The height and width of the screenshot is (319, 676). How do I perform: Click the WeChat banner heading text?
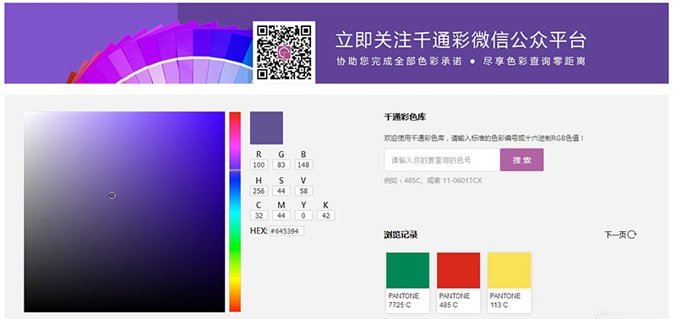tap(461, 40)
